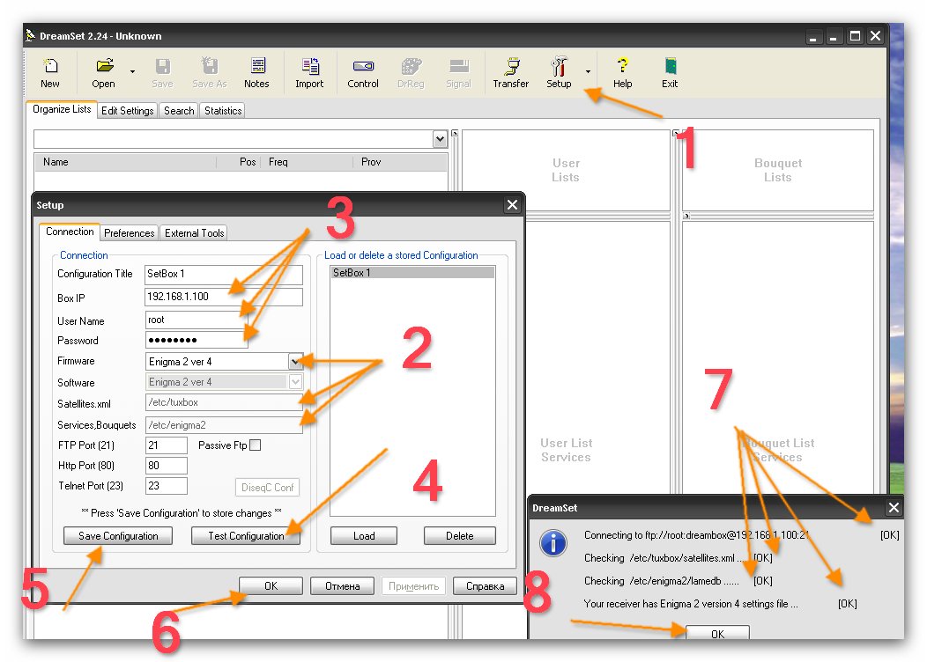Click the Password input field
927x662 pixels.
197,340
